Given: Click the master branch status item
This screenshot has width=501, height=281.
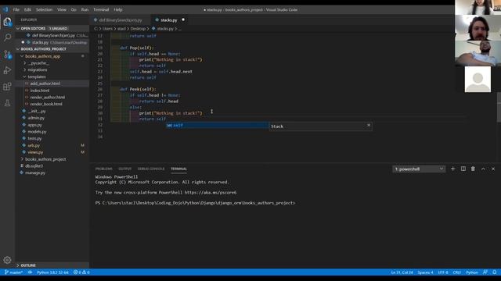Looking at the screenshot, I should point(13,272).
